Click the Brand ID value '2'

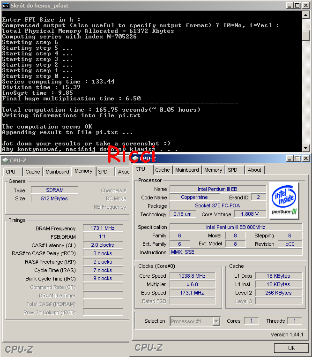[258, 197]
